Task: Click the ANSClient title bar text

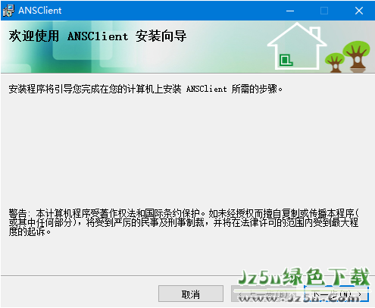Action: 40,11
